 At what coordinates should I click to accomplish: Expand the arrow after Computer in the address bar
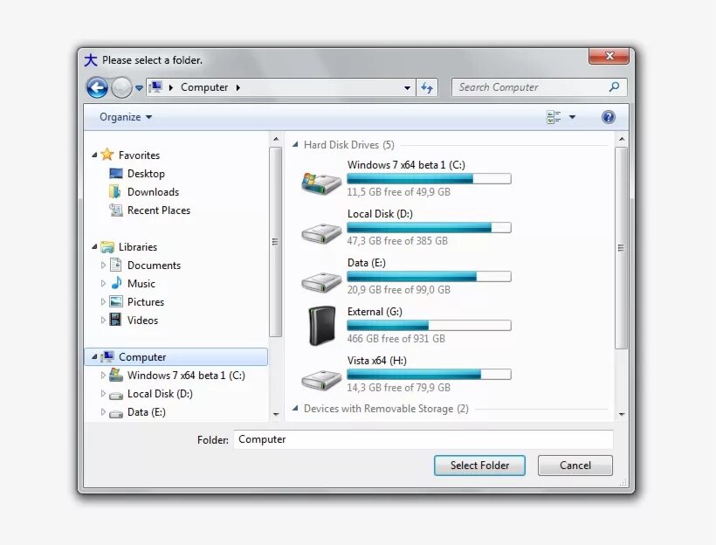(238, 87)
